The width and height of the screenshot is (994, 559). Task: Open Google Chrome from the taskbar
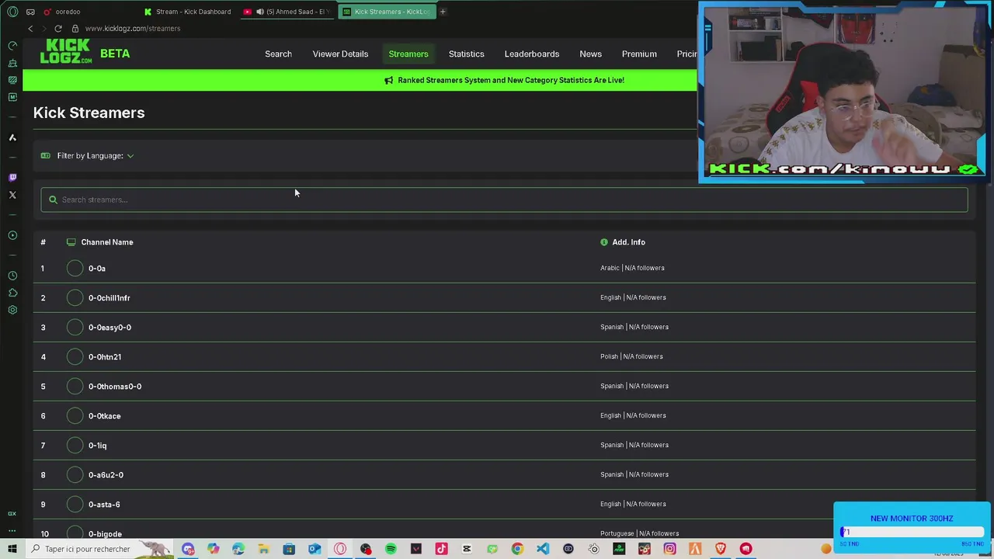click(517, 549)
